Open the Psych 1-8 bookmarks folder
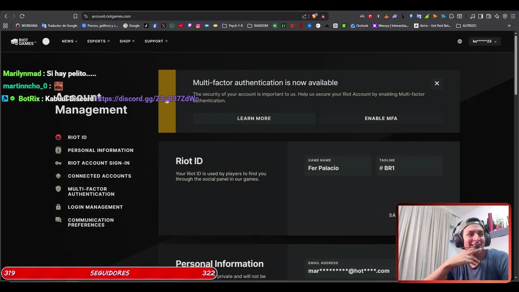This screenshot has width=519, height=292. (233, 26)
